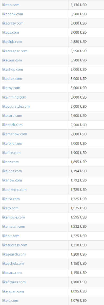This screenshot has width=104, height=305.
Task: Open likelo.com at list bottom
Action: click(x=10, y=301)
